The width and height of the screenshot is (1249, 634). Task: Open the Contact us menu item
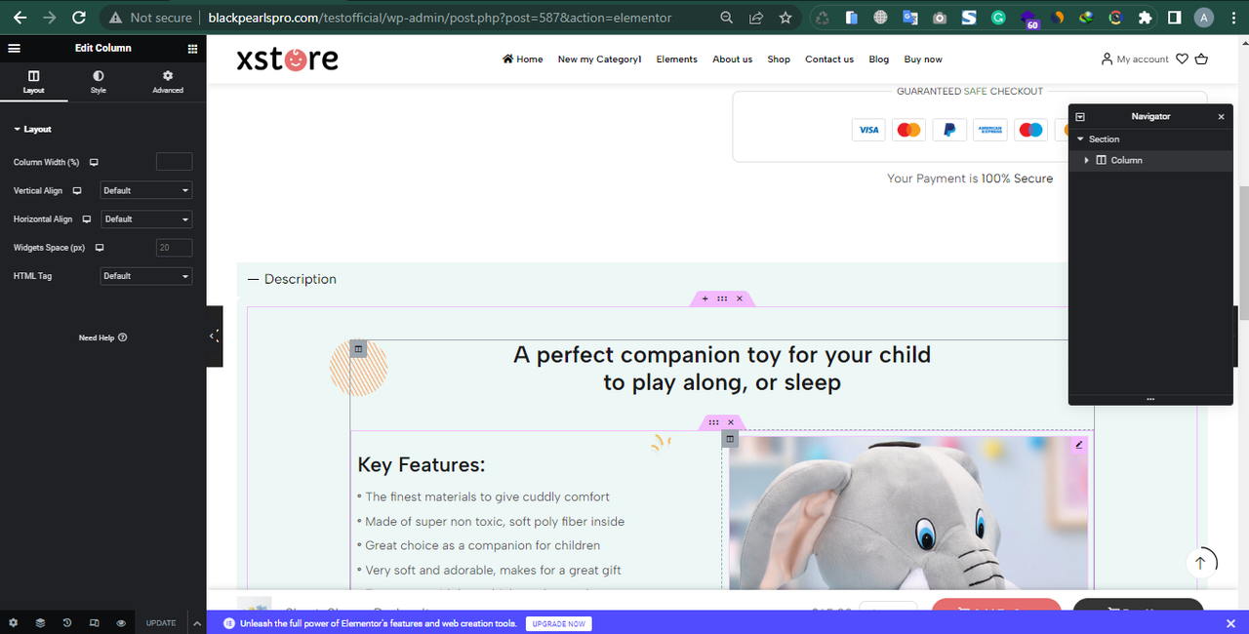pos(829,59)
